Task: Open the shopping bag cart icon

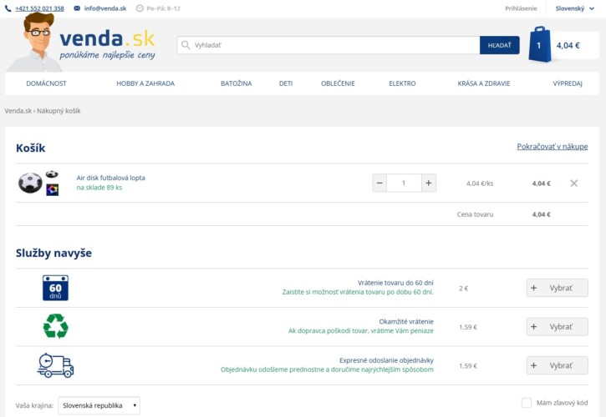Action: coord(540,45)
